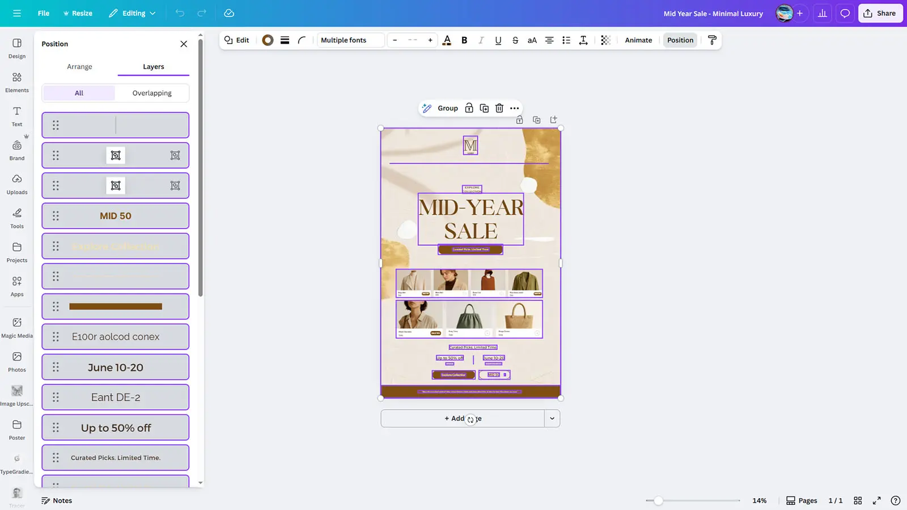Expand the Add page options chevron

point(552,419)
